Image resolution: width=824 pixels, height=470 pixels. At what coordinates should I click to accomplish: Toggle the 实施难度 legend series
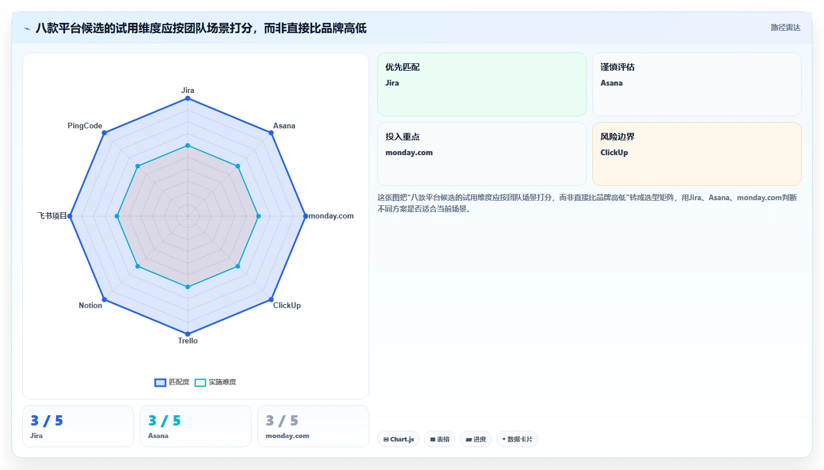click(215, 382)
